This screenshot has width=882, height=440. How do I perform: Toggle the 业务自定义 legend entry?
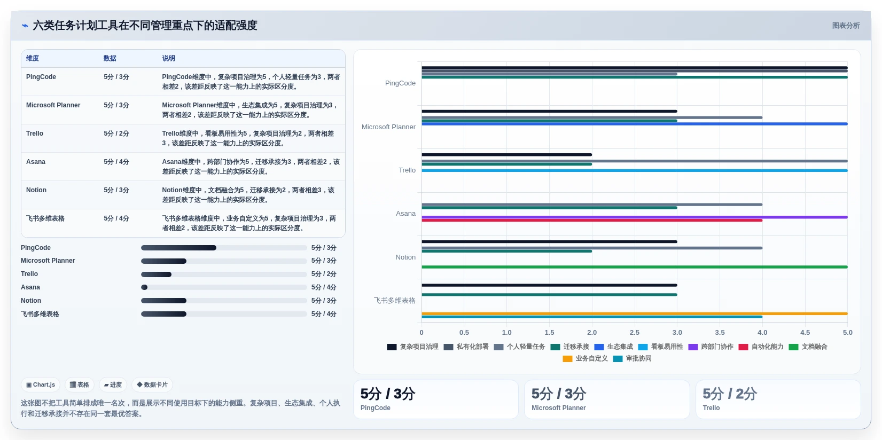pyautogui.click(x=585, y=359)
